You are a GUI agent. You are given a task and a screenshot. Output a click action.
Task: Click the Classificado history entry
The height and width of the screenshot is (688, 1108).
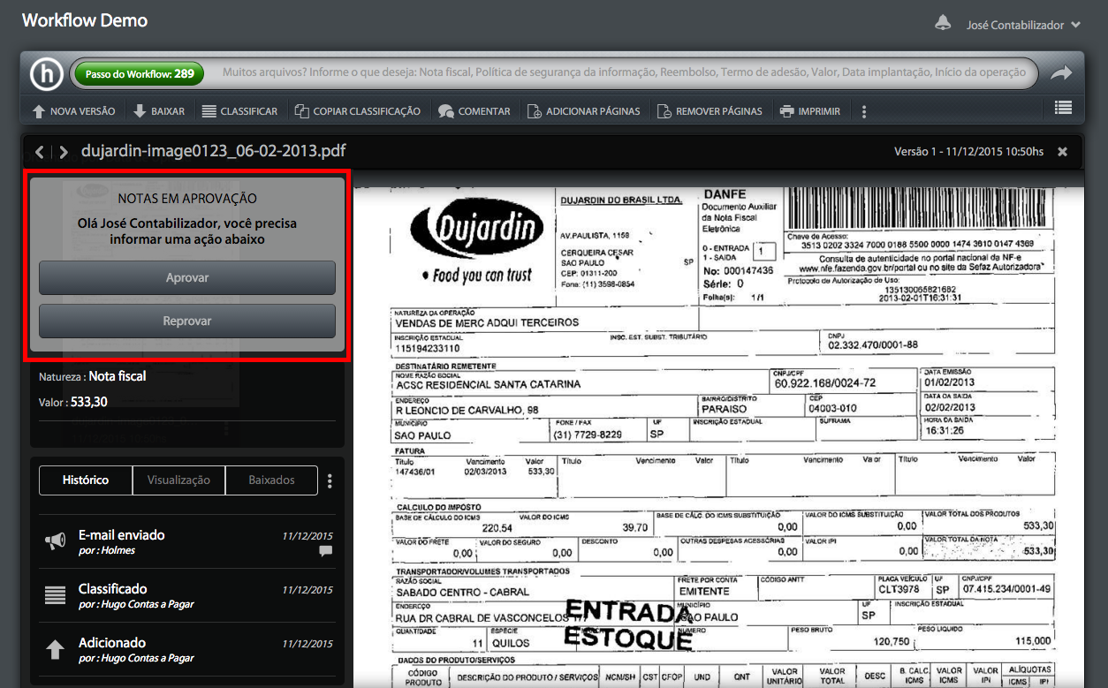coord(187,595)
